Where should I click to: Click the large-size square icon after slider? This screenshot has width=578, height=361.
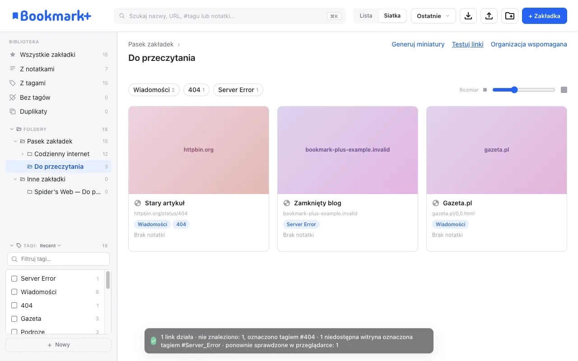(564, 90)
